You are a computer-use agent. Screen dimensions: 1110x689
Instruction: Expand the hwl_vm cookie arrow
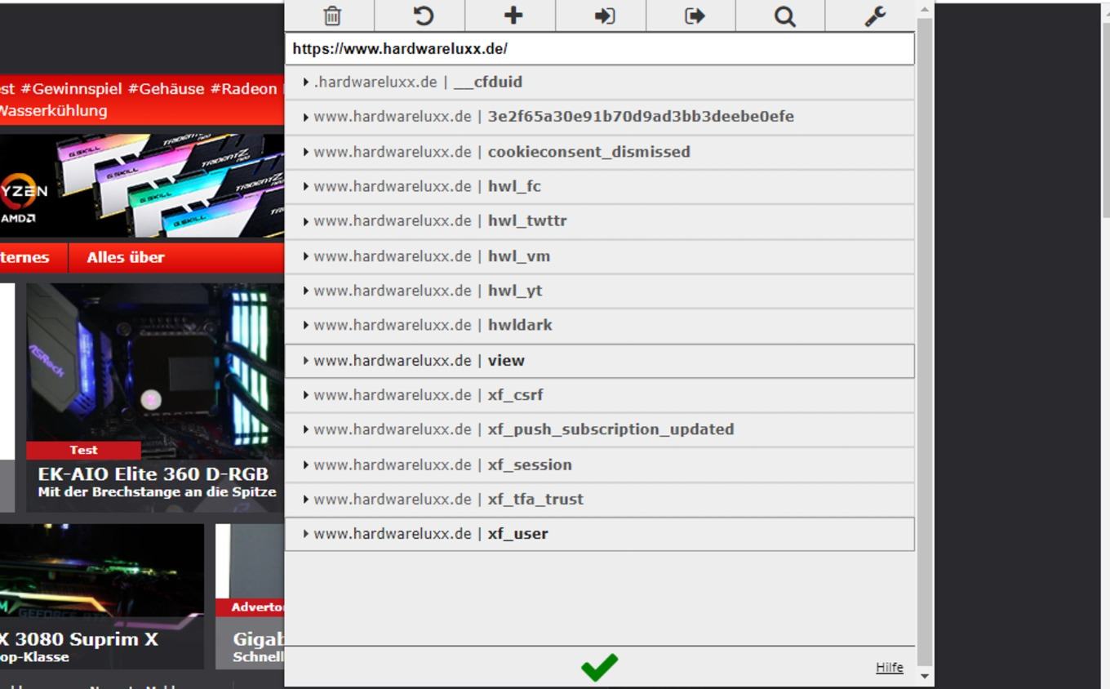tap(305, 256)
